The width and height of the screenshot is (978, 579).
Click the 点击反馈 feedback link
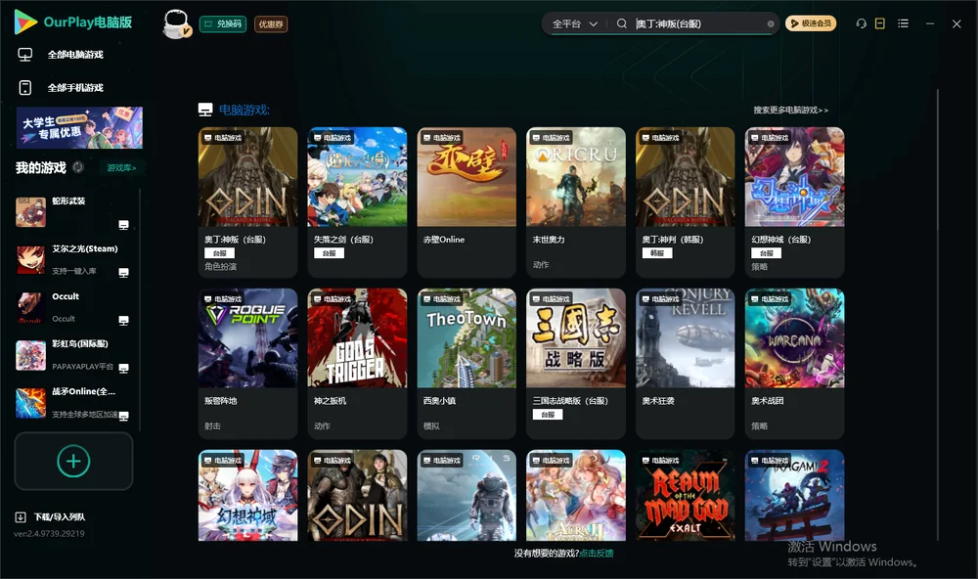(x=597, y=553)
